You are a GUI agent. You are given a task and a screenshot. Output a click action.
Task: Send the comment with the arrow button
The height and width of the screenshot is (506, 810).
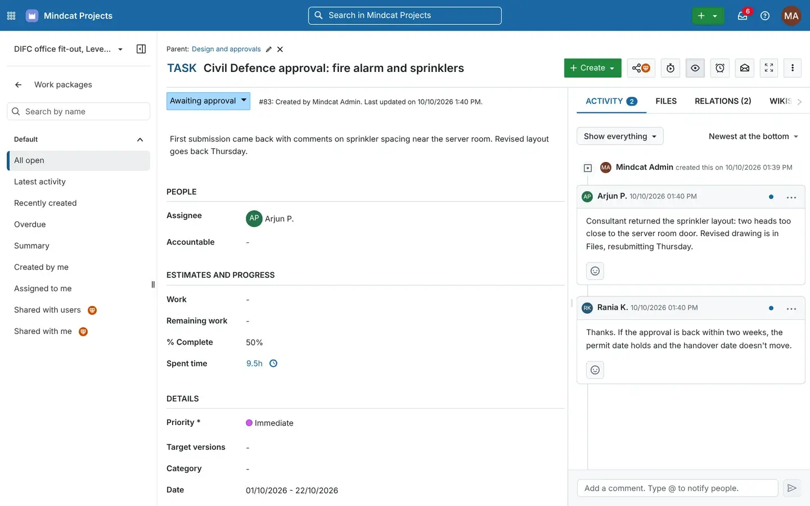pyautogui.click(x=792, y=488)
